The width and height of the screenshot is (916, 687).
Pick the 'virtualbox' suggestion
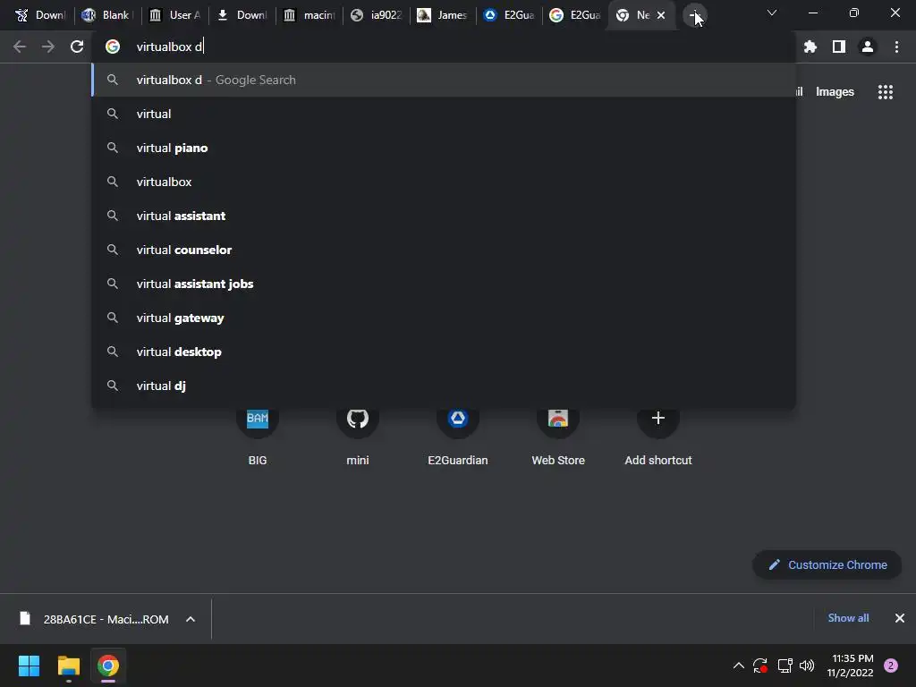(444, 182)
